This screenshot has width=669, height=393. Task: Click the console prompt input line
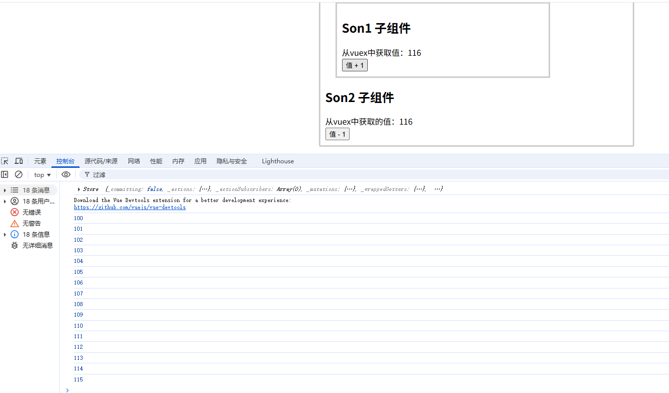pos(370,389)
